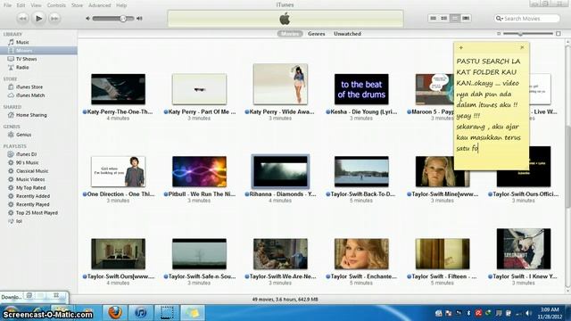Adjust the volume slider knob
This screenshot has width=571, height=321.
123,19
